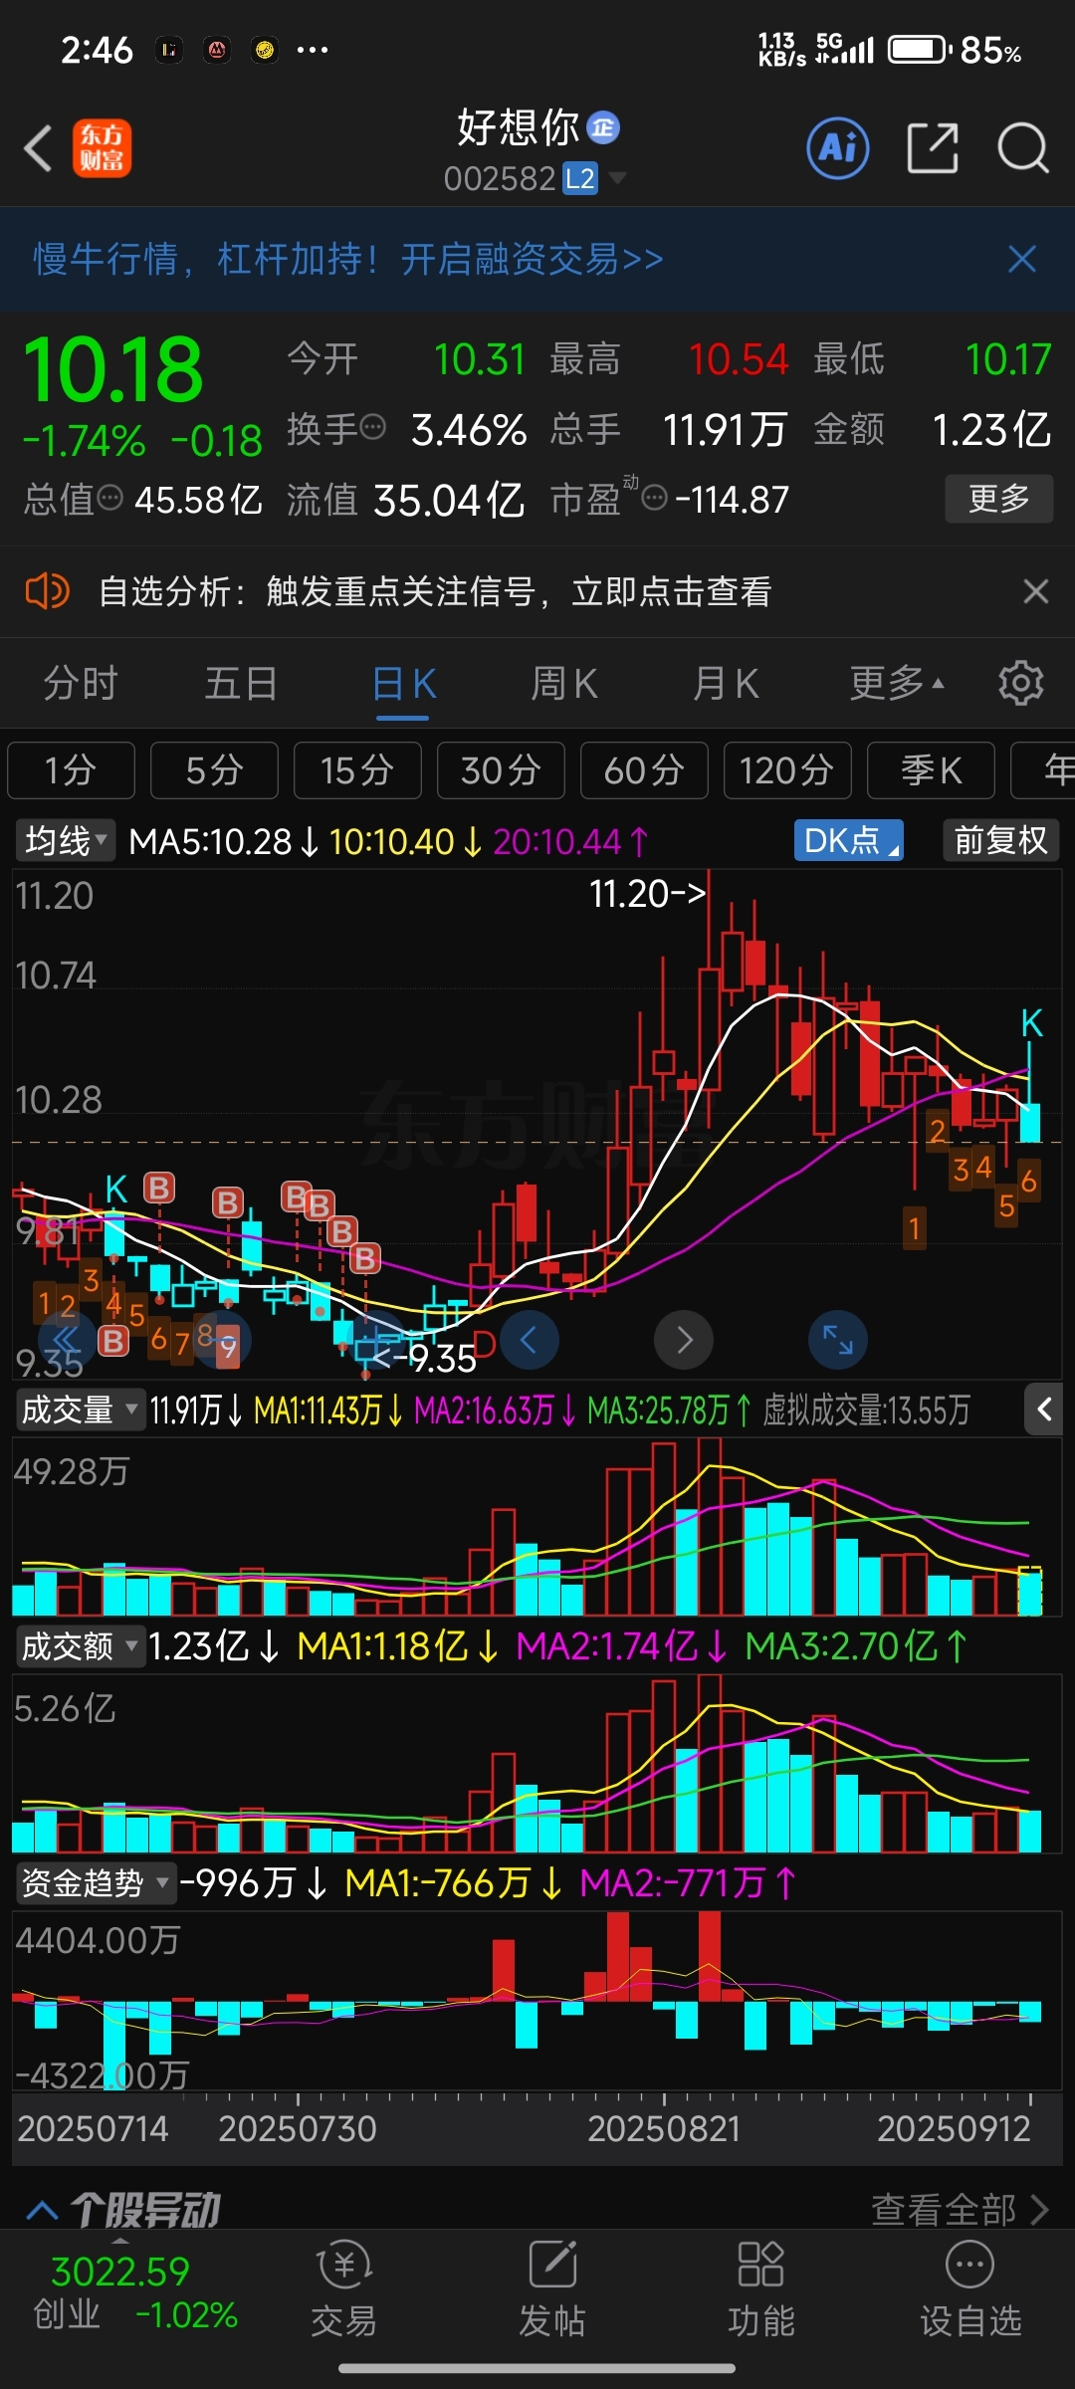Image resolution: width=1075 pixels, height=2389 pixels.
Task: Move chart left with round arrow
Action: pos(530,1340)
